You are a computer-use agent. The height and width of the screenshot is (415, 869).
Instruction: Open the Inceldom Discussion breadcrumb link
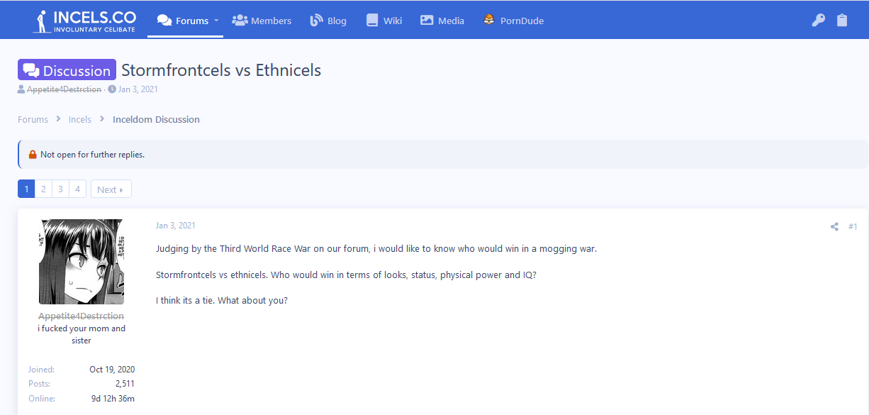pyautogui.click(x=156, y=119)
